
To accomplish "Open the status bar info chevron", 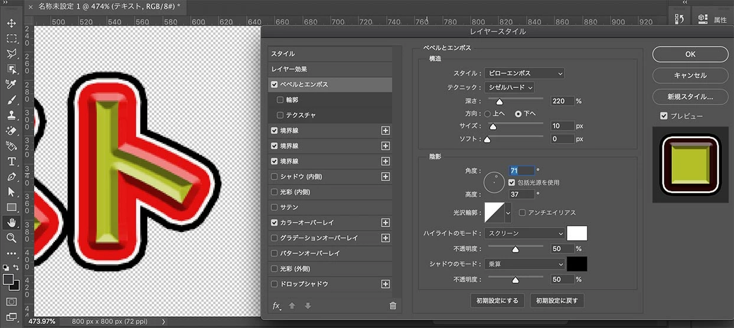I will [163, 322].
